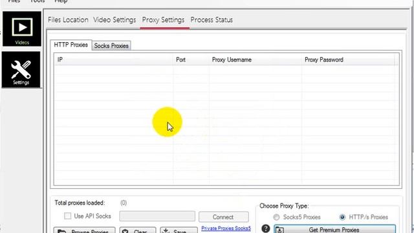Sort by the Proxy Password column header
The image size is (414, 233).
[x=348, y=60]
